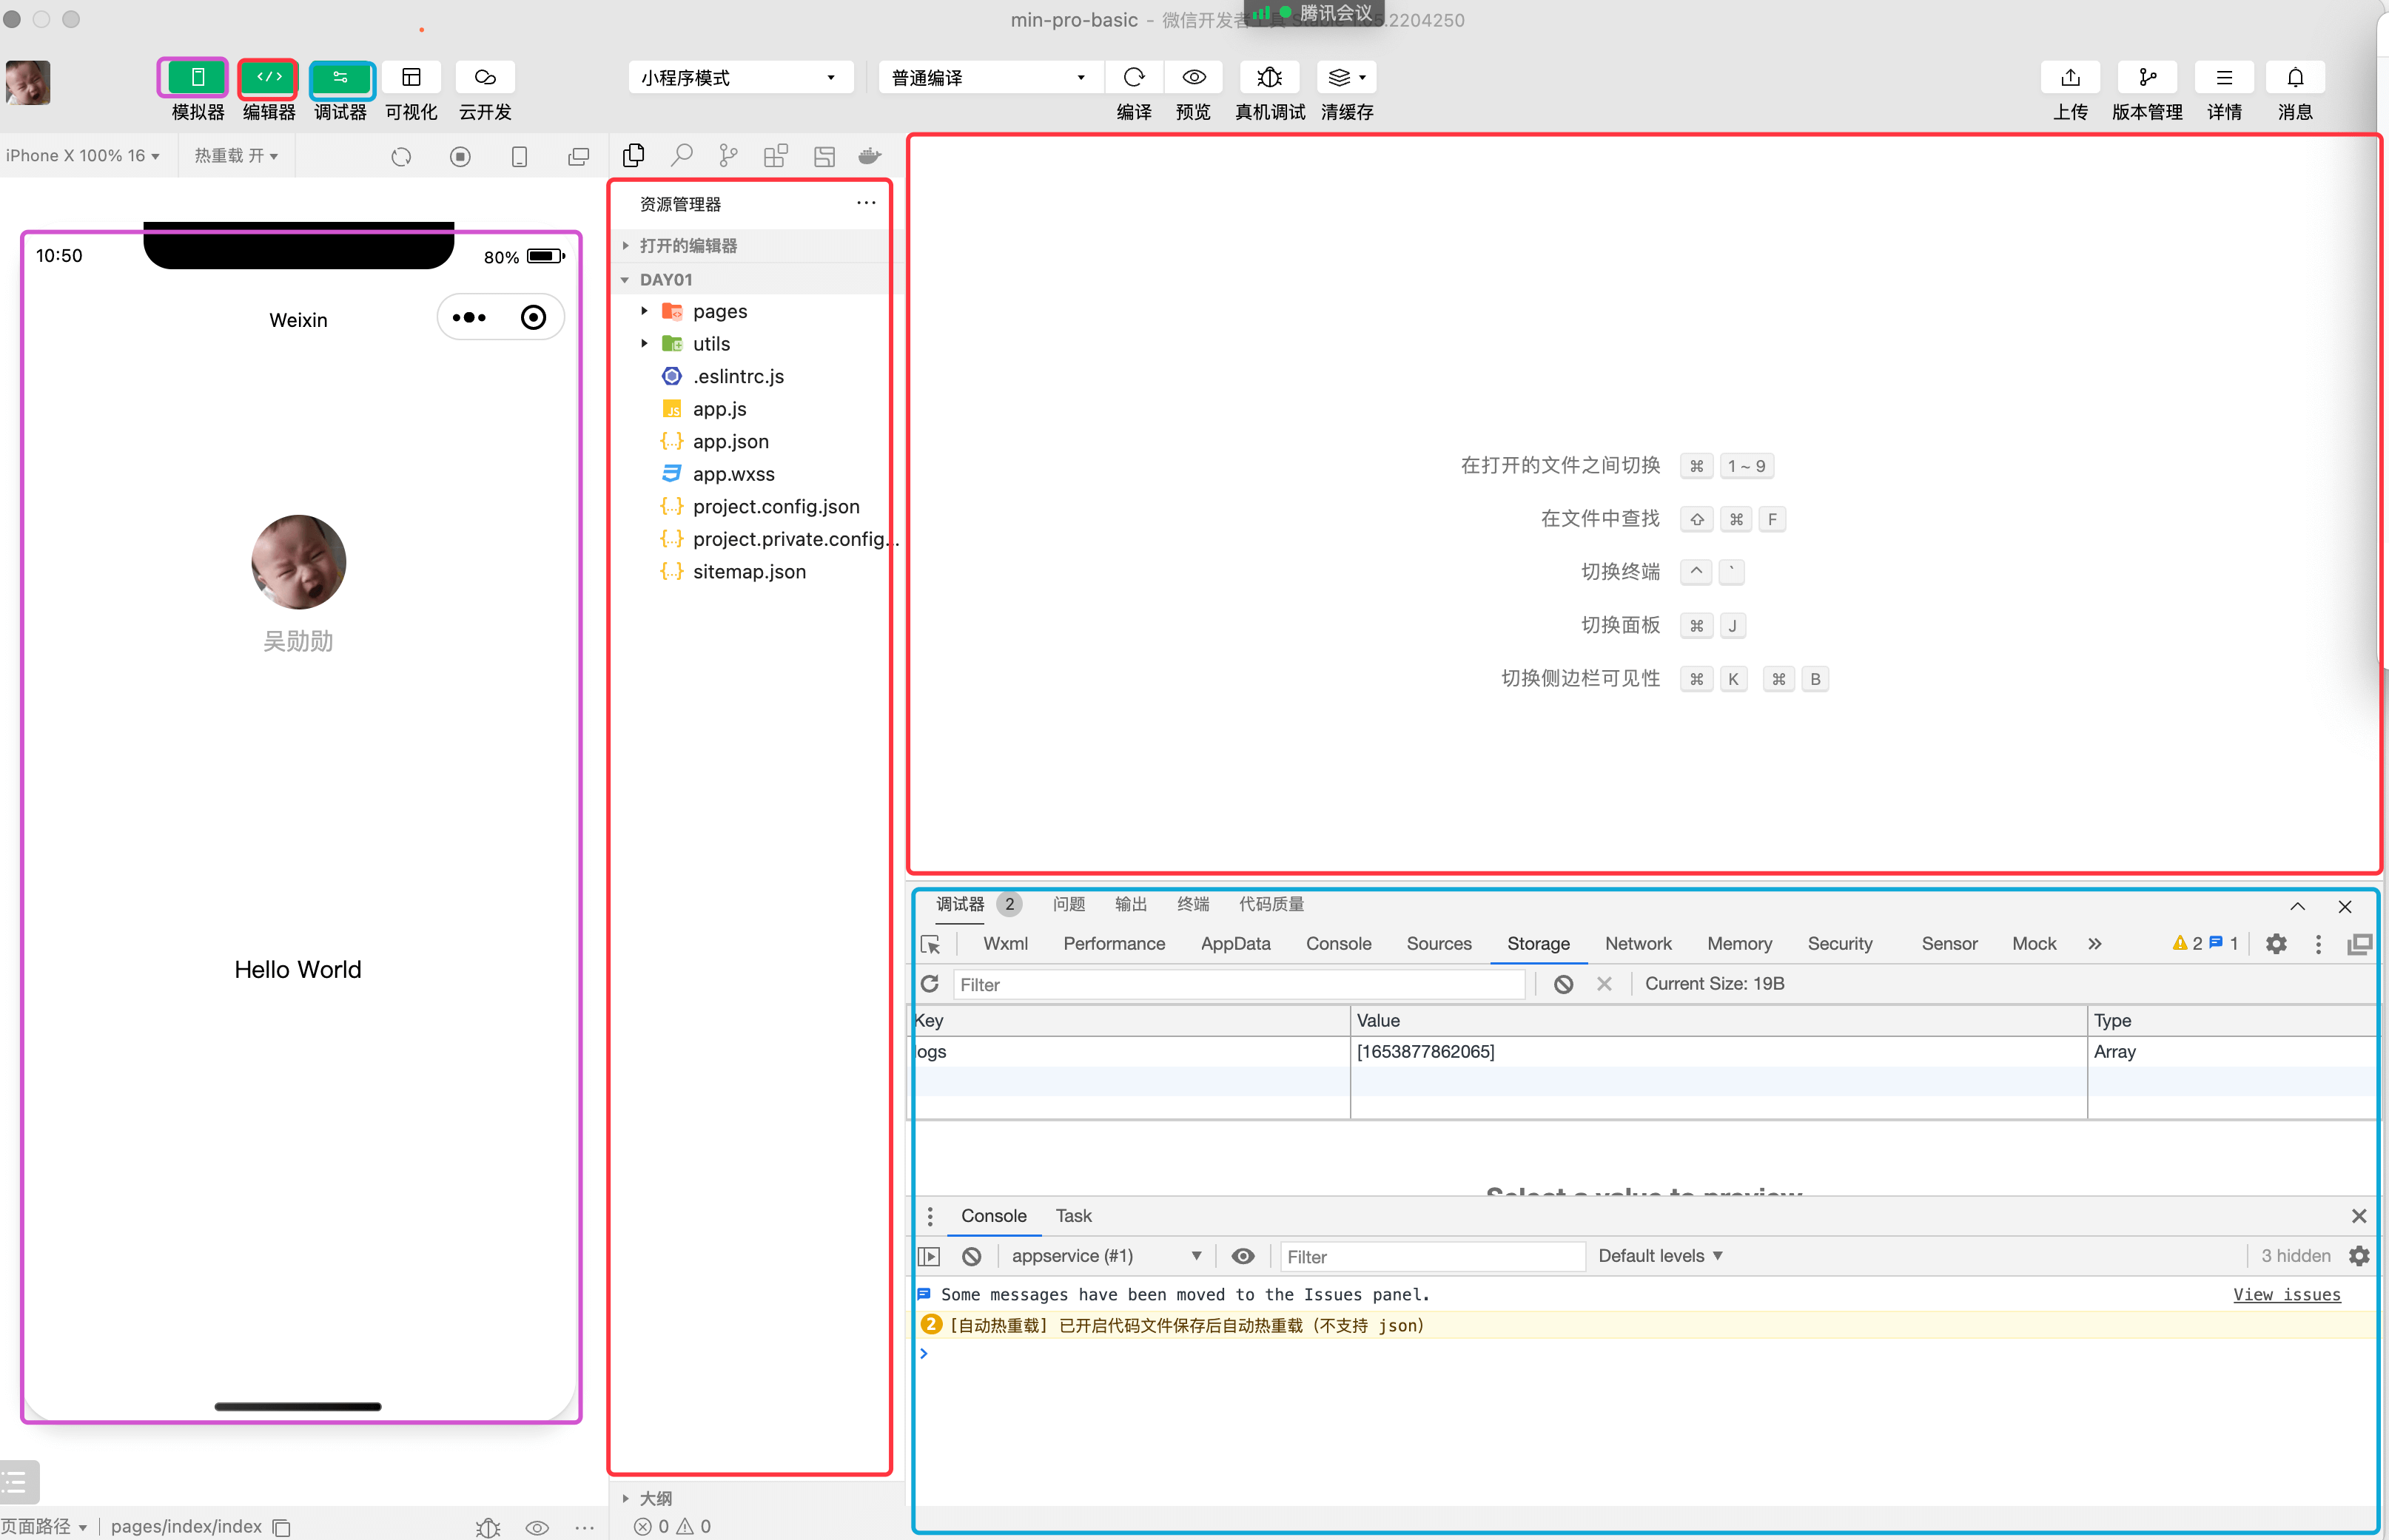Start 真机调试 real device debugging
Viewport: 2389px width, 1540px height.
point(1269,78)
